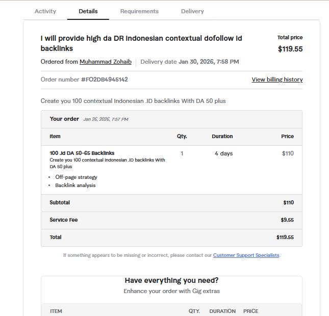Click the Service Fee amount $9.55
This screenshot has width=329, height=316.
coord(287,220)
